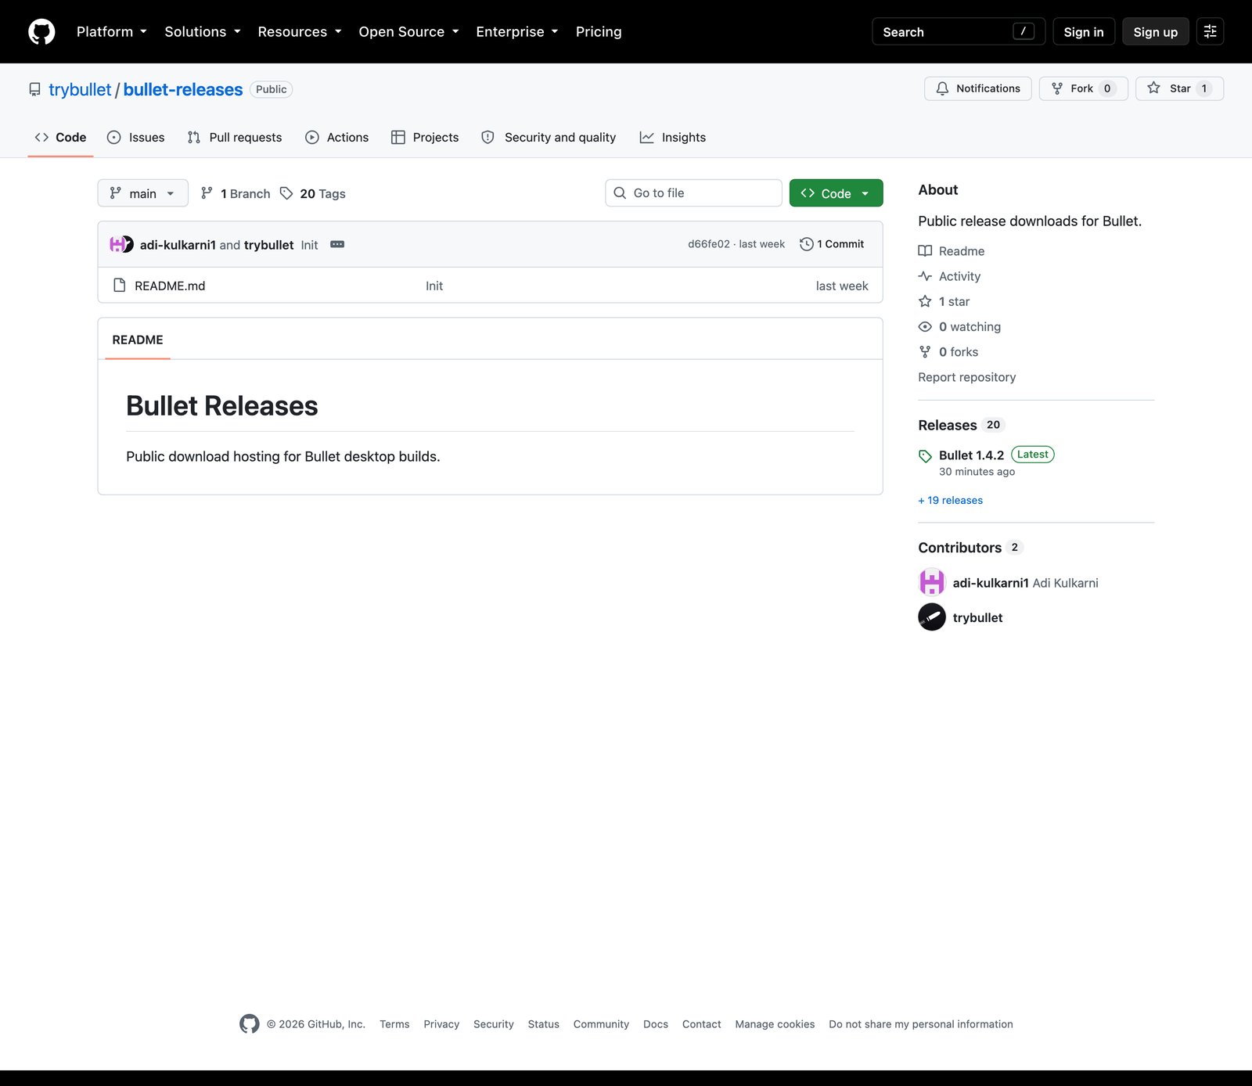Image resolution: width=1252 pixels, height=1086 pixels.
Task: Select the README tab in file viewer
Action: point(138,340)
